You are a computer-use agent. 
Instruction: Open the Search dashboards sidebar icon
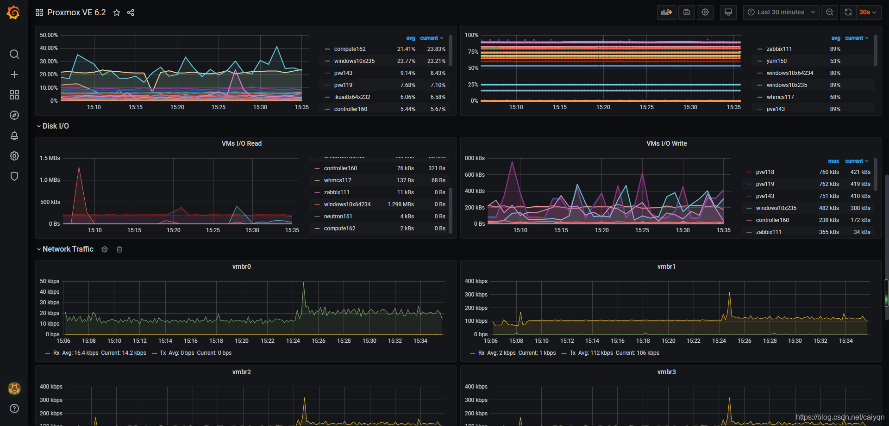(14, 54)
